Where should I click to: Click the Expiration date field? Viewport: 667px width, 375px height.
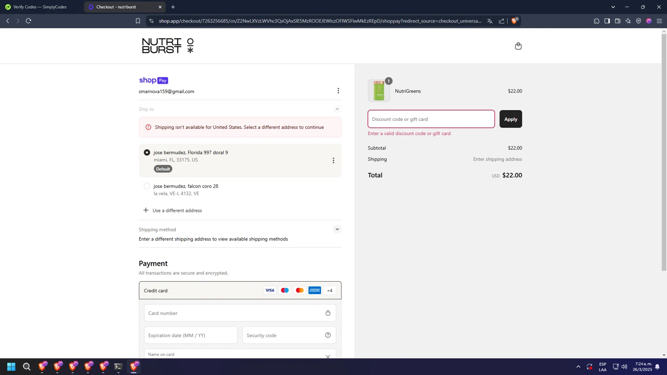point(191,335)
